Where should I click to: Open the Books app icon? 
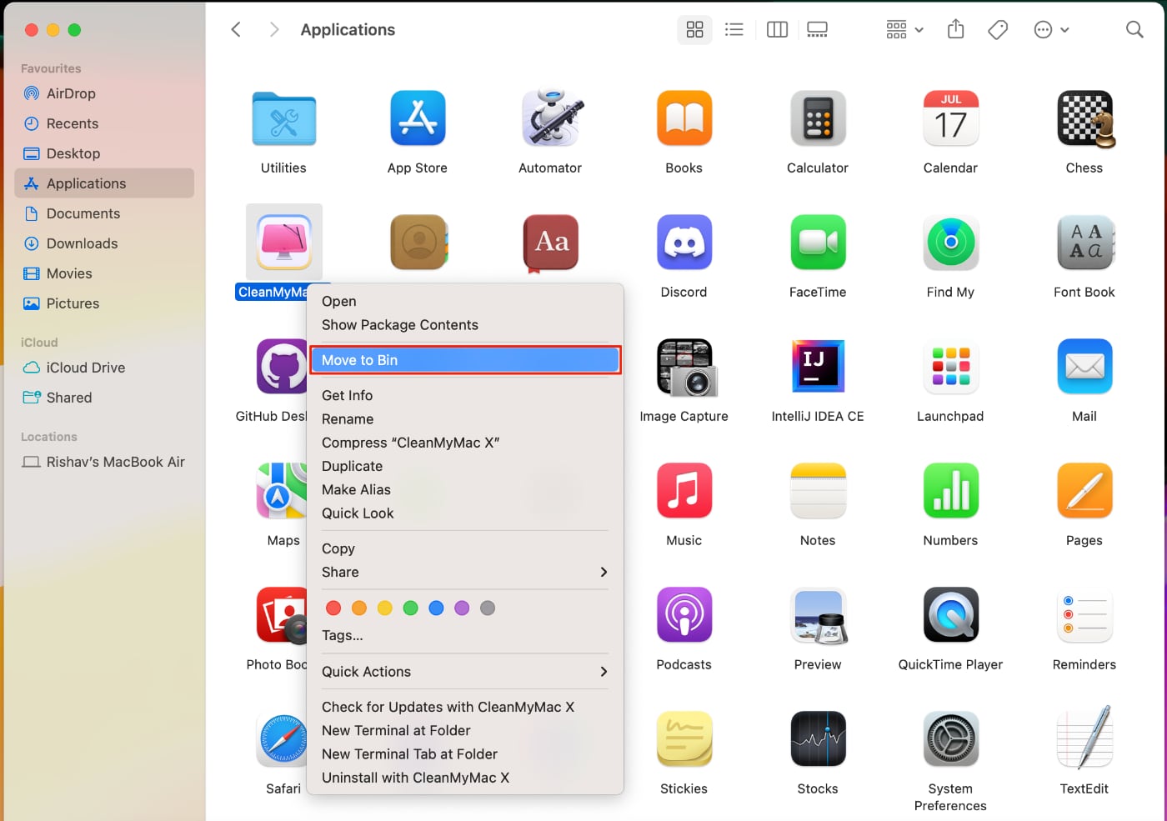tap(684, 118)
